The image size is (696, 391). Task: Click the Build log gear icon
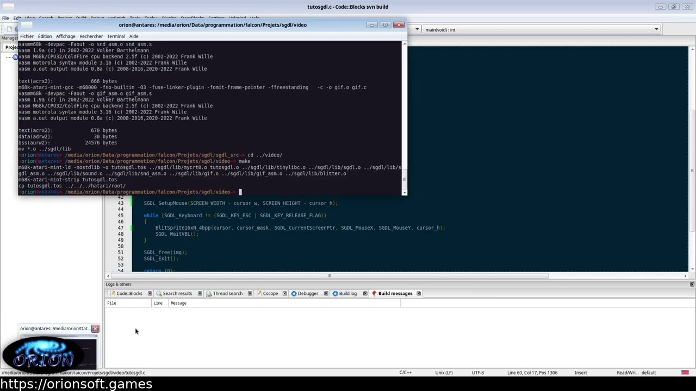click(335, 293)
